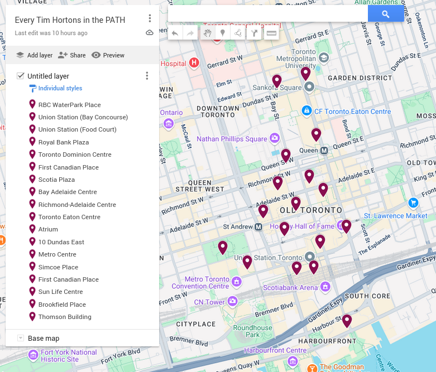The width and height of the screenshot is (436, 372).
Task: Open the map title three-dot menu
Action: click(150, 18)
